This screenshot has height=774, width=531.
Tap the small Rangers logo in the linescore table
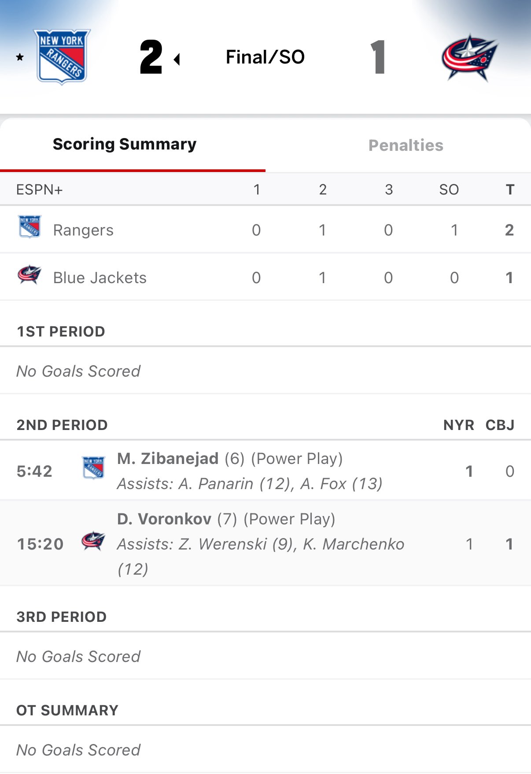click(29, 227)
